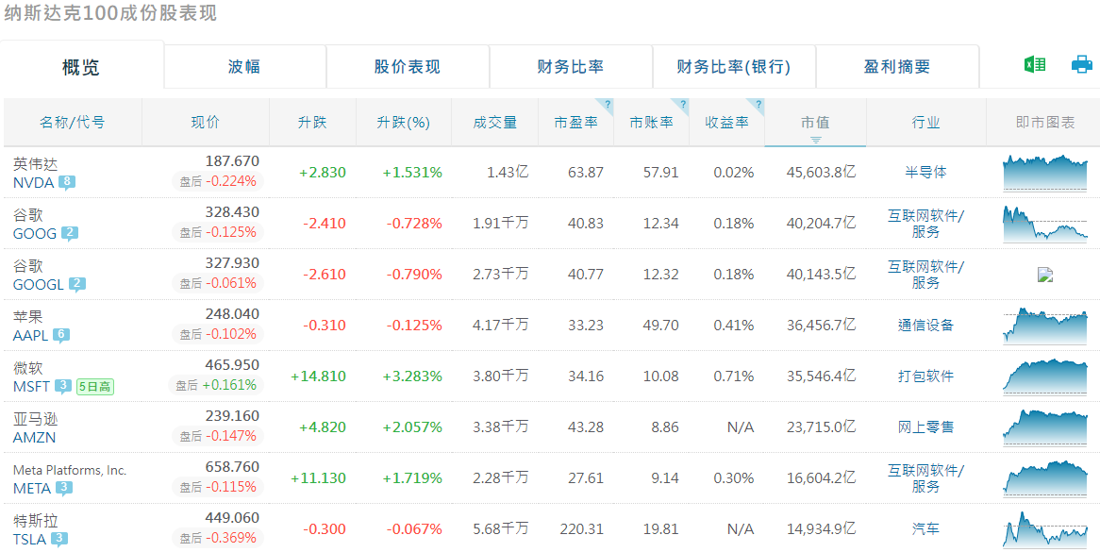
Task: Open help tooltip on 市盈率 column
Action: 608,104
